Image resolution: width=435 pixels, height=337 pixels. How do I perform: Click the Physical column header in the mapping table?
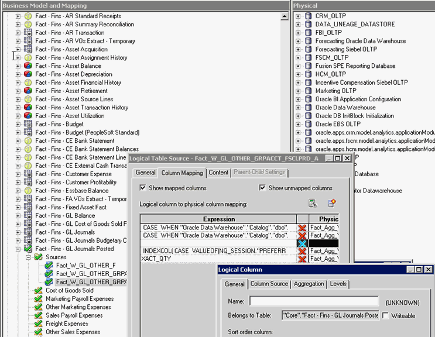pyautogui.click(x=324, y=219)
